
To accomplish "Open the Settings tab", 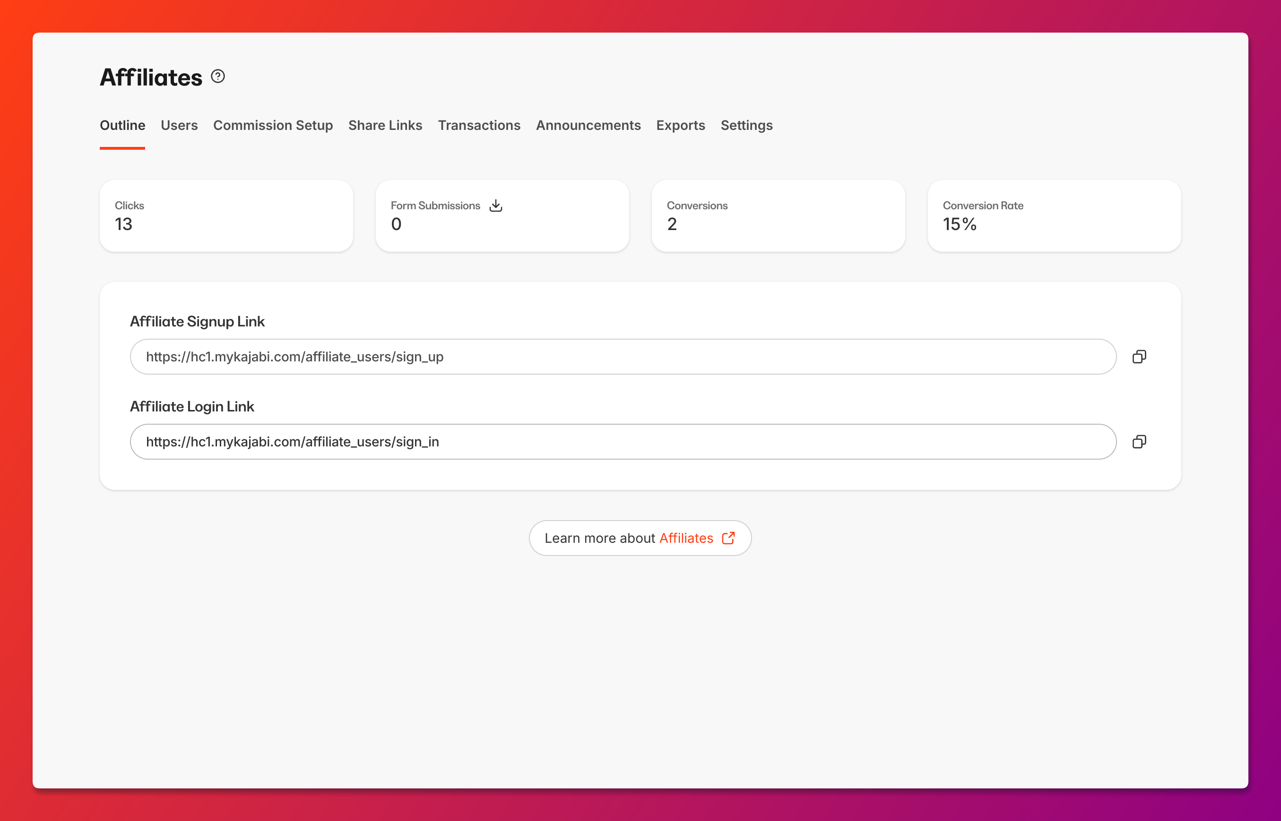I will [747, 125].
